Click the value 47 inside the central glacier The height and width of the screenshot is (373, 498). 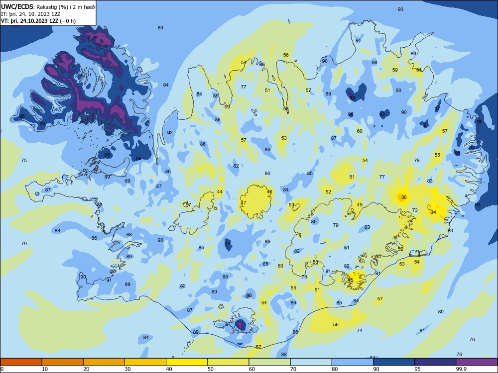coord(244,203)
